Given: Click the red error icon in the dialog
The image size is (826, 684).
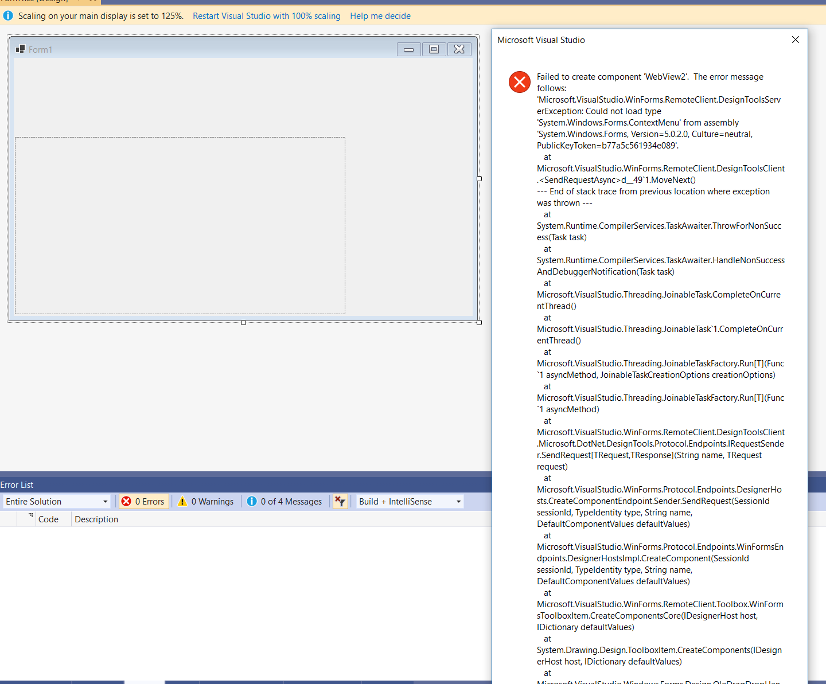Looking at the screenshot, I should point(519,82).
